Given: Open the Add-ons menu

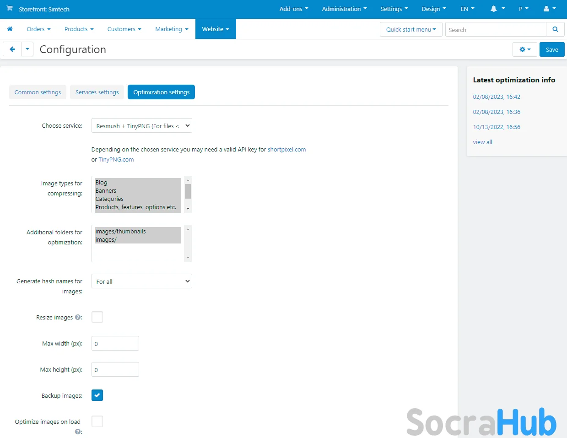Looking at the screenshot, I should coord(293,9).
